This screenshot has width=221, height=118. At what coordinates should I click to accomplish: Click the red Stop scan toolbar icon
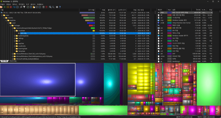pos(11,7)
